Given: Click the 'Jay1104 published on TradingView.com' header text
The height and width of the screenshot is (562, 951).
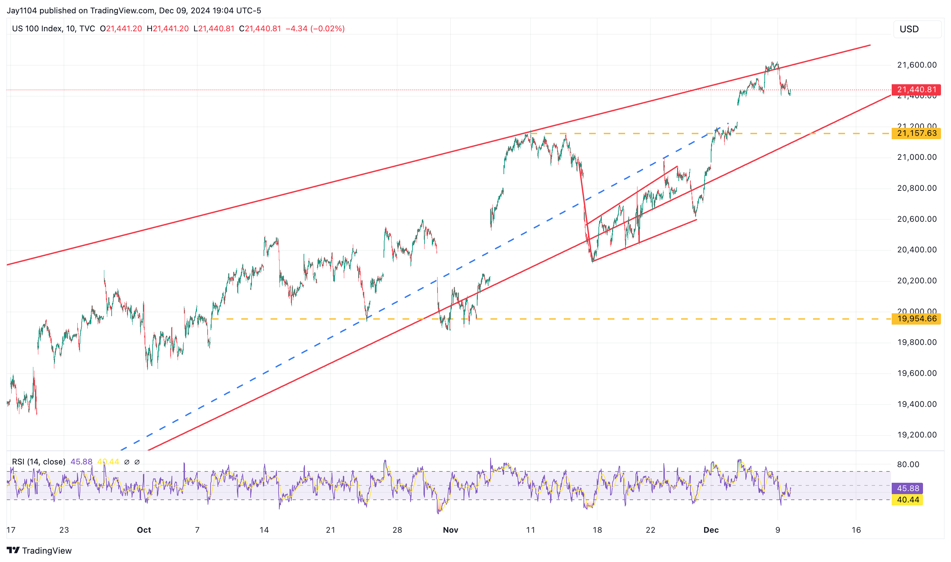Looking at the screenshot, I should (x=81, y=11).
